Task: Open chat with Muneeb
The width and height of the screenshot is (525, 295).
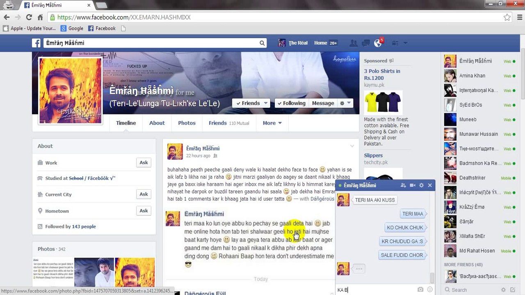Action: click(x=479, y=120)
